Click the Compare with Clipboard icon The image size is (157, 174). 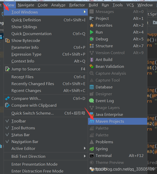coord(7,105)
